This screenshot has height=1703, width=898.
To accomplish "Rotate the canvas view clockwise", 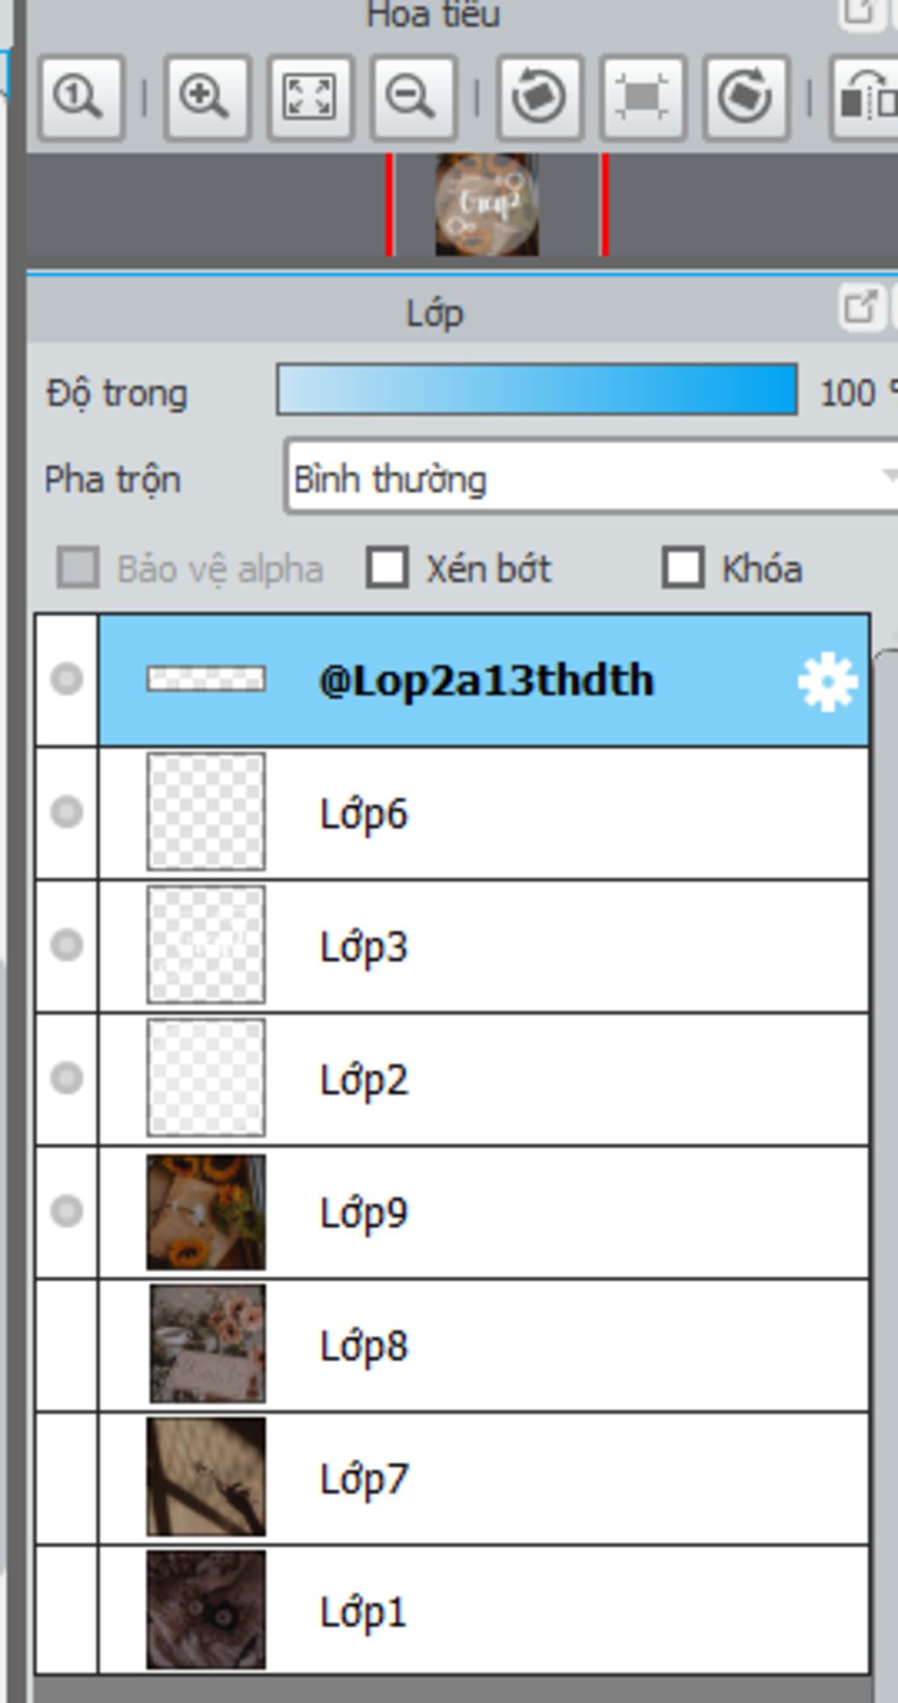I will (x=746, y=97).
